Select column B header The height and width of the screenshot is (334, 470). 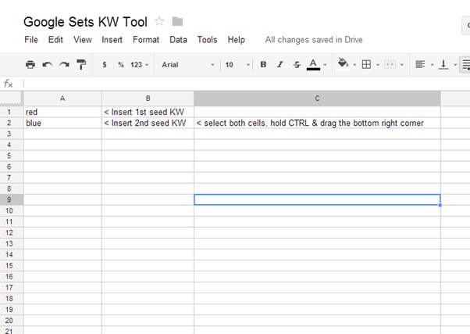point(148,99)
